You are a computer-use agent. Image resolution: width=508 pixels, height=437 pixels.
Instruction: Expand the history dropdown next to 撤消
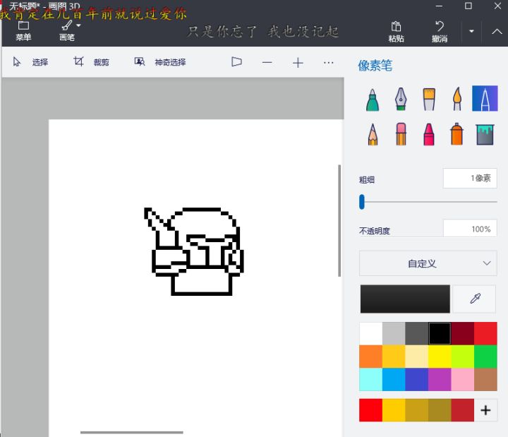[471, 31]
